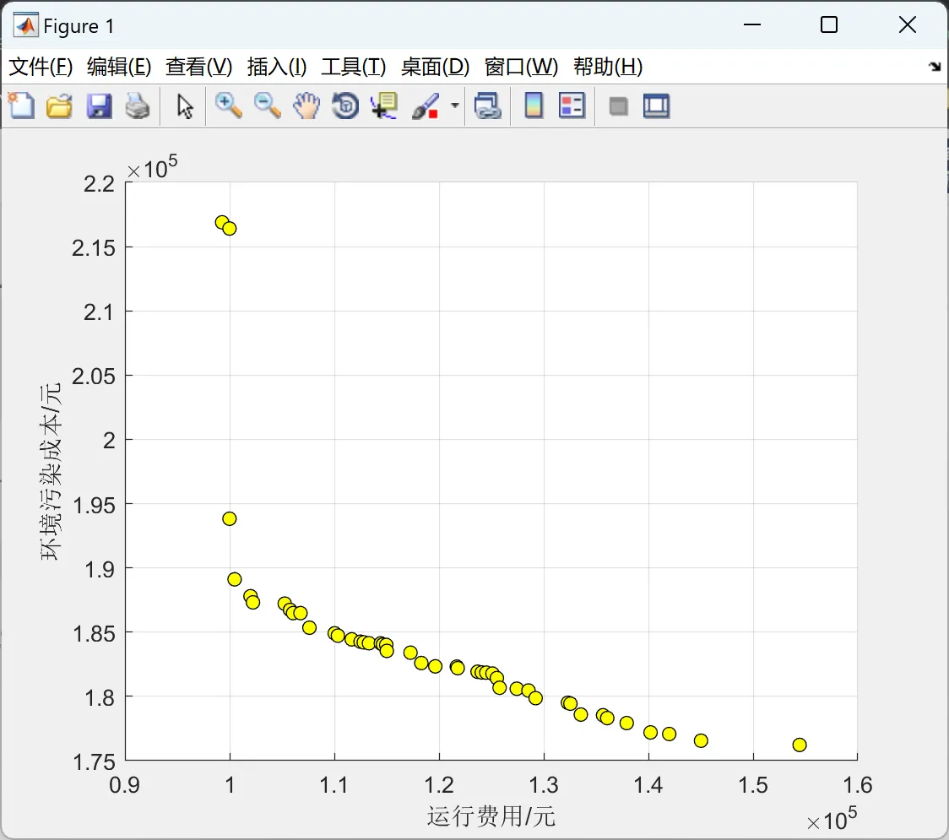The height and width of the screenshot is (840, 949).
Task: Enable the Rotate 3D tool
Action: 345,106
